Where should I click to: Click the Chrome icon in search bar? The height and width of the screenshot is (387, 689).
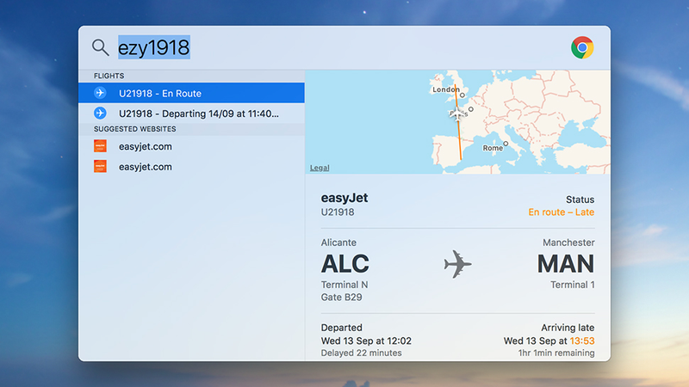click(x=582, y=47)
